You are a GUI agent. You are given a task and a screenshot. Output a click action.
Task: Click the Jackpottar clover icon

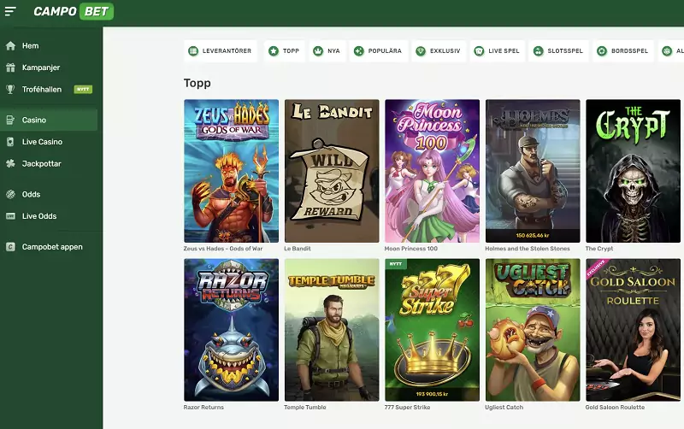coord(10,163)
